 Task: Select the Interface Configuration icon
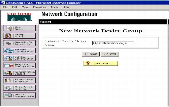click(x=8, y=65)
